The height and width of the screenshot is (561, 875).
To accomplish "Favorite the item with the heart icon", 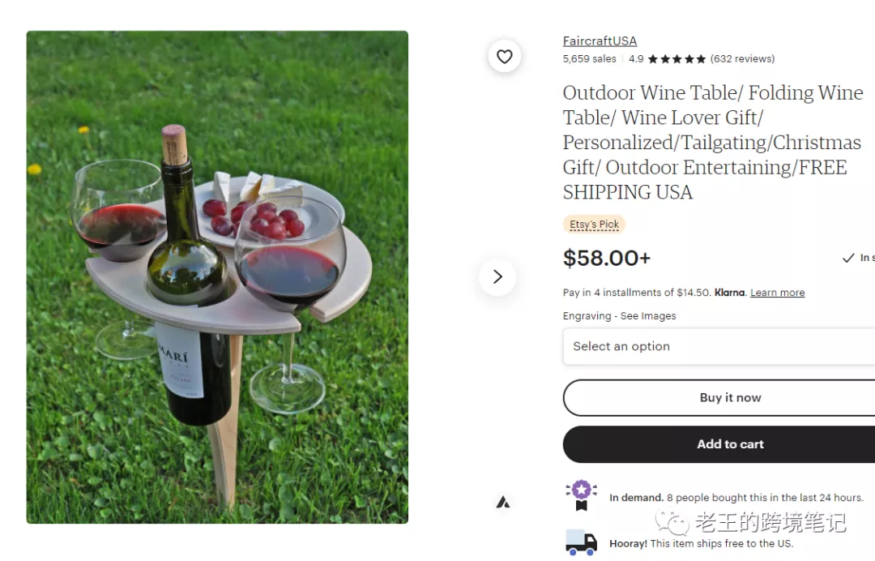I will coord(504,57).
